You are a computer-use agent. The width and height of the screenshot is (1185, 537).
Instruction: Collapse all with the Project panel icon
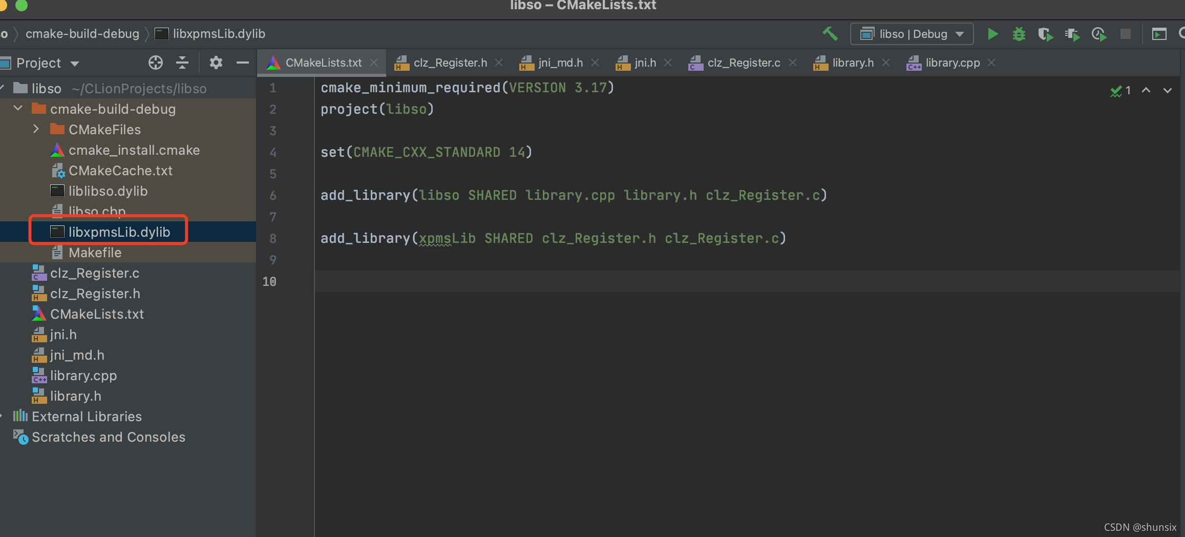(182, 63)
